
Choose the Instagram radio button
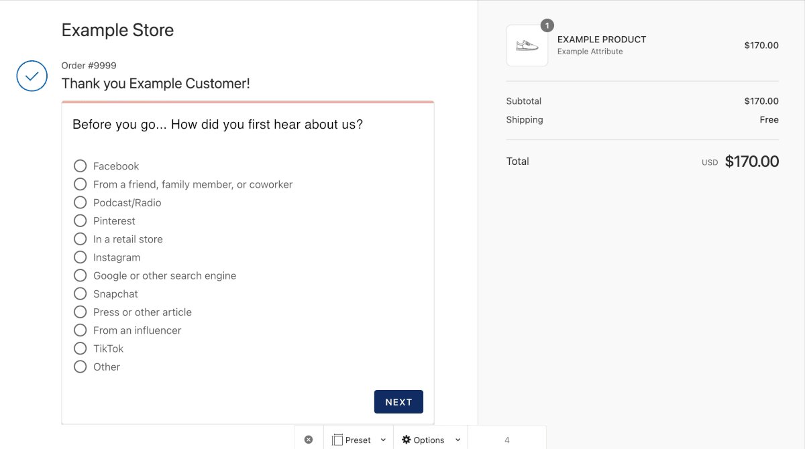(x=80, y=257)
